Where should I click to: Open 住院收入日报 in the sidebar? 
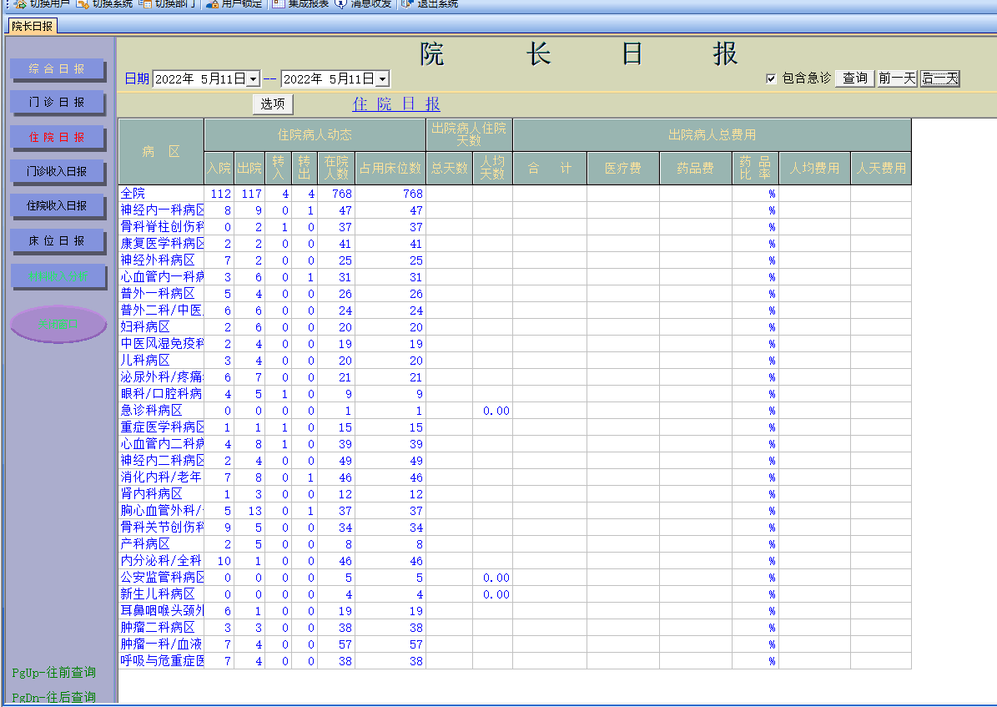click(x=57, y=205)
